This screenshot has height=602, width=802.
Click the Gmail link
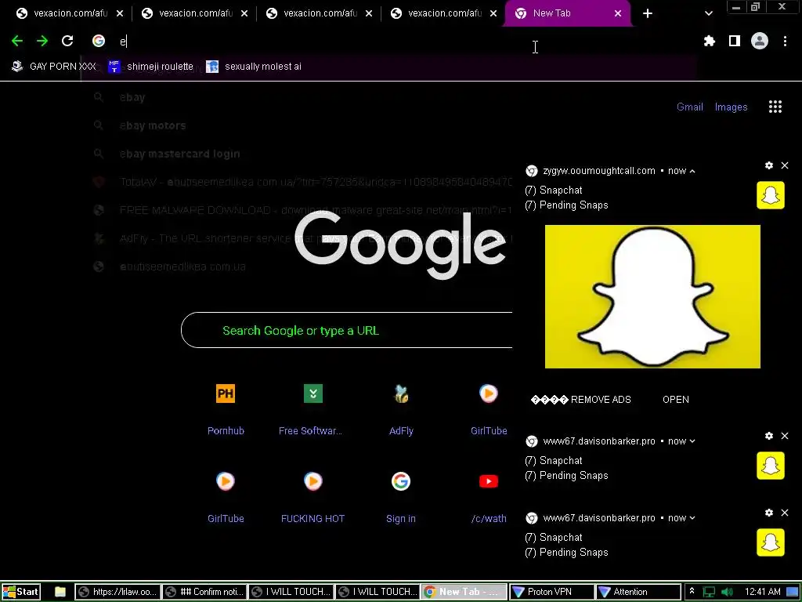(x=689, y=107)
